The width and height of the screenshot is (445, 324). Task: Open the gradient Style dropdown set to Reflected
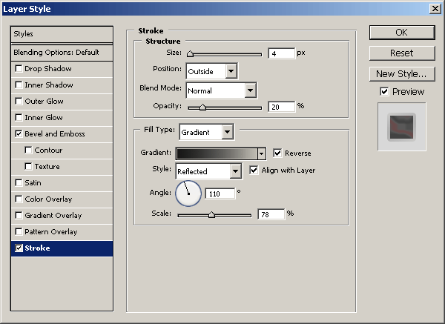point(235,171)
